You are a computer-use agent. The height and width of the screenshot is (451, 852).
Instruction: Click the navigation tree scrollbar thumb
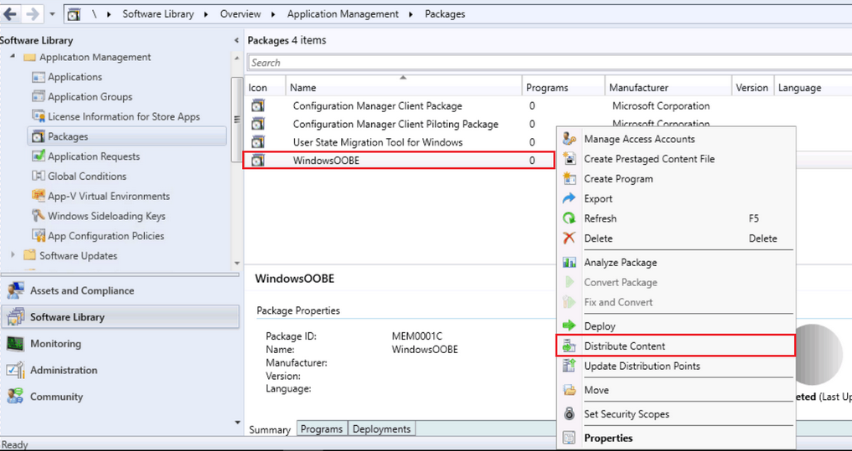(236, 118)
